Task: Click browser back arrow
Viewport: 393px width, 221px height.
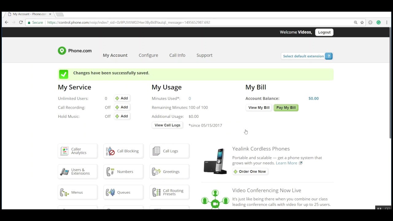Action: [6, 22]
